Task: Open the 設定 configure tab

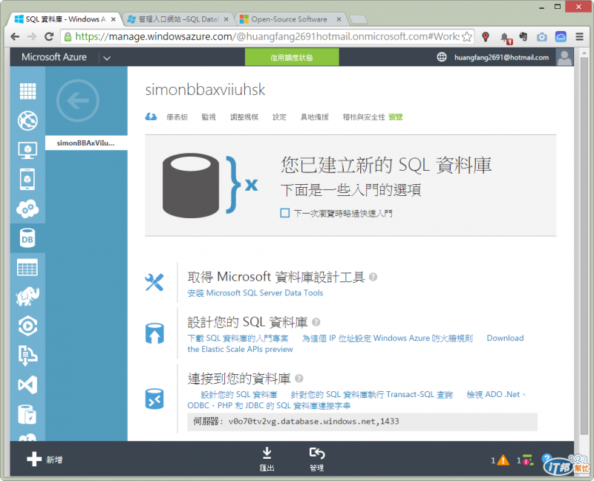Action: [x=280, y=117]
